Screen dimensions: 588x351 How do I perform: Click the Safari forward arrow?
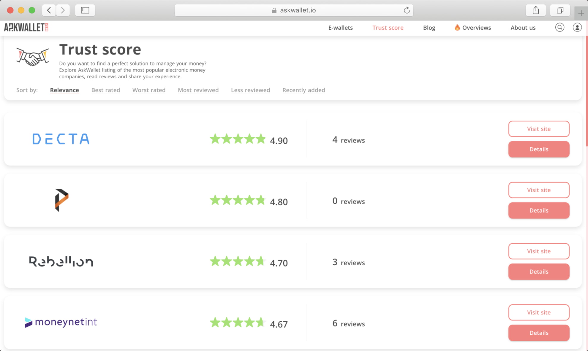[x=63, y=10]
